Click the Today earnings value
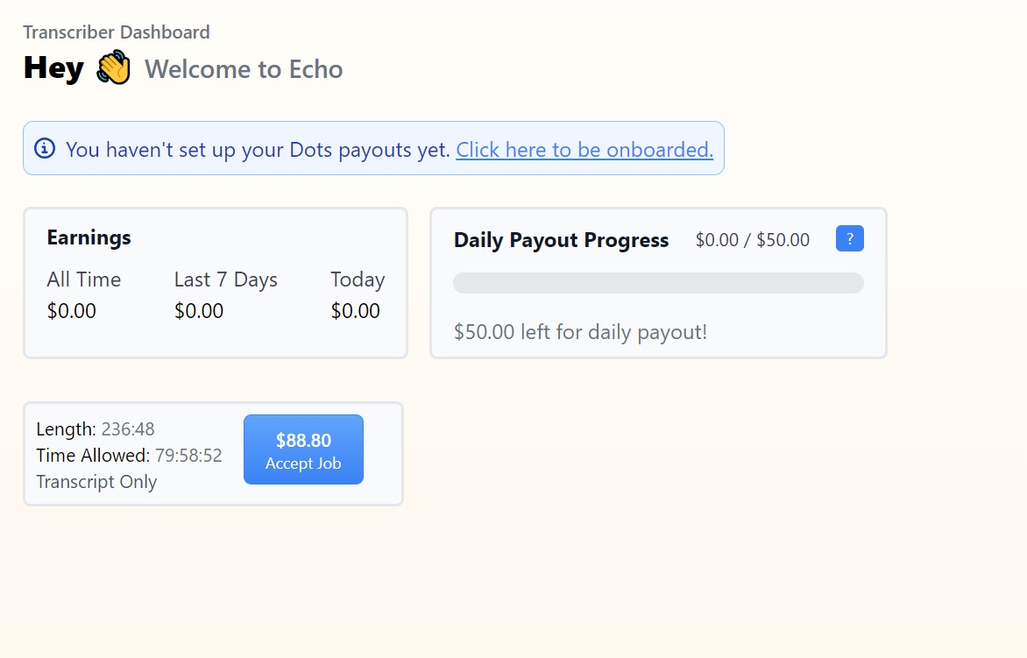Viewport: 1027px width, 658px height. pyautogui.click(x=355, y=310)
